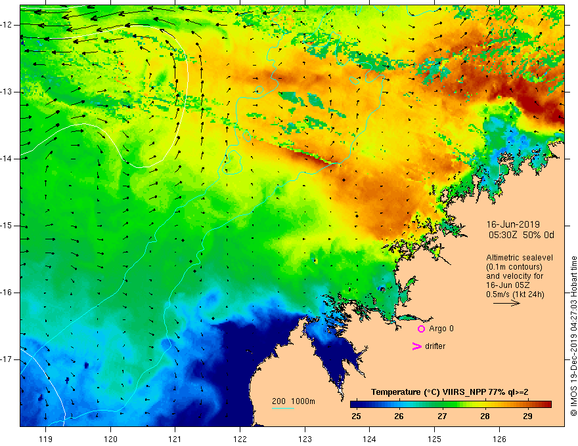Click the latitude label -14
The height and width of the screenshot is (446, 578).
coord(7,159)
